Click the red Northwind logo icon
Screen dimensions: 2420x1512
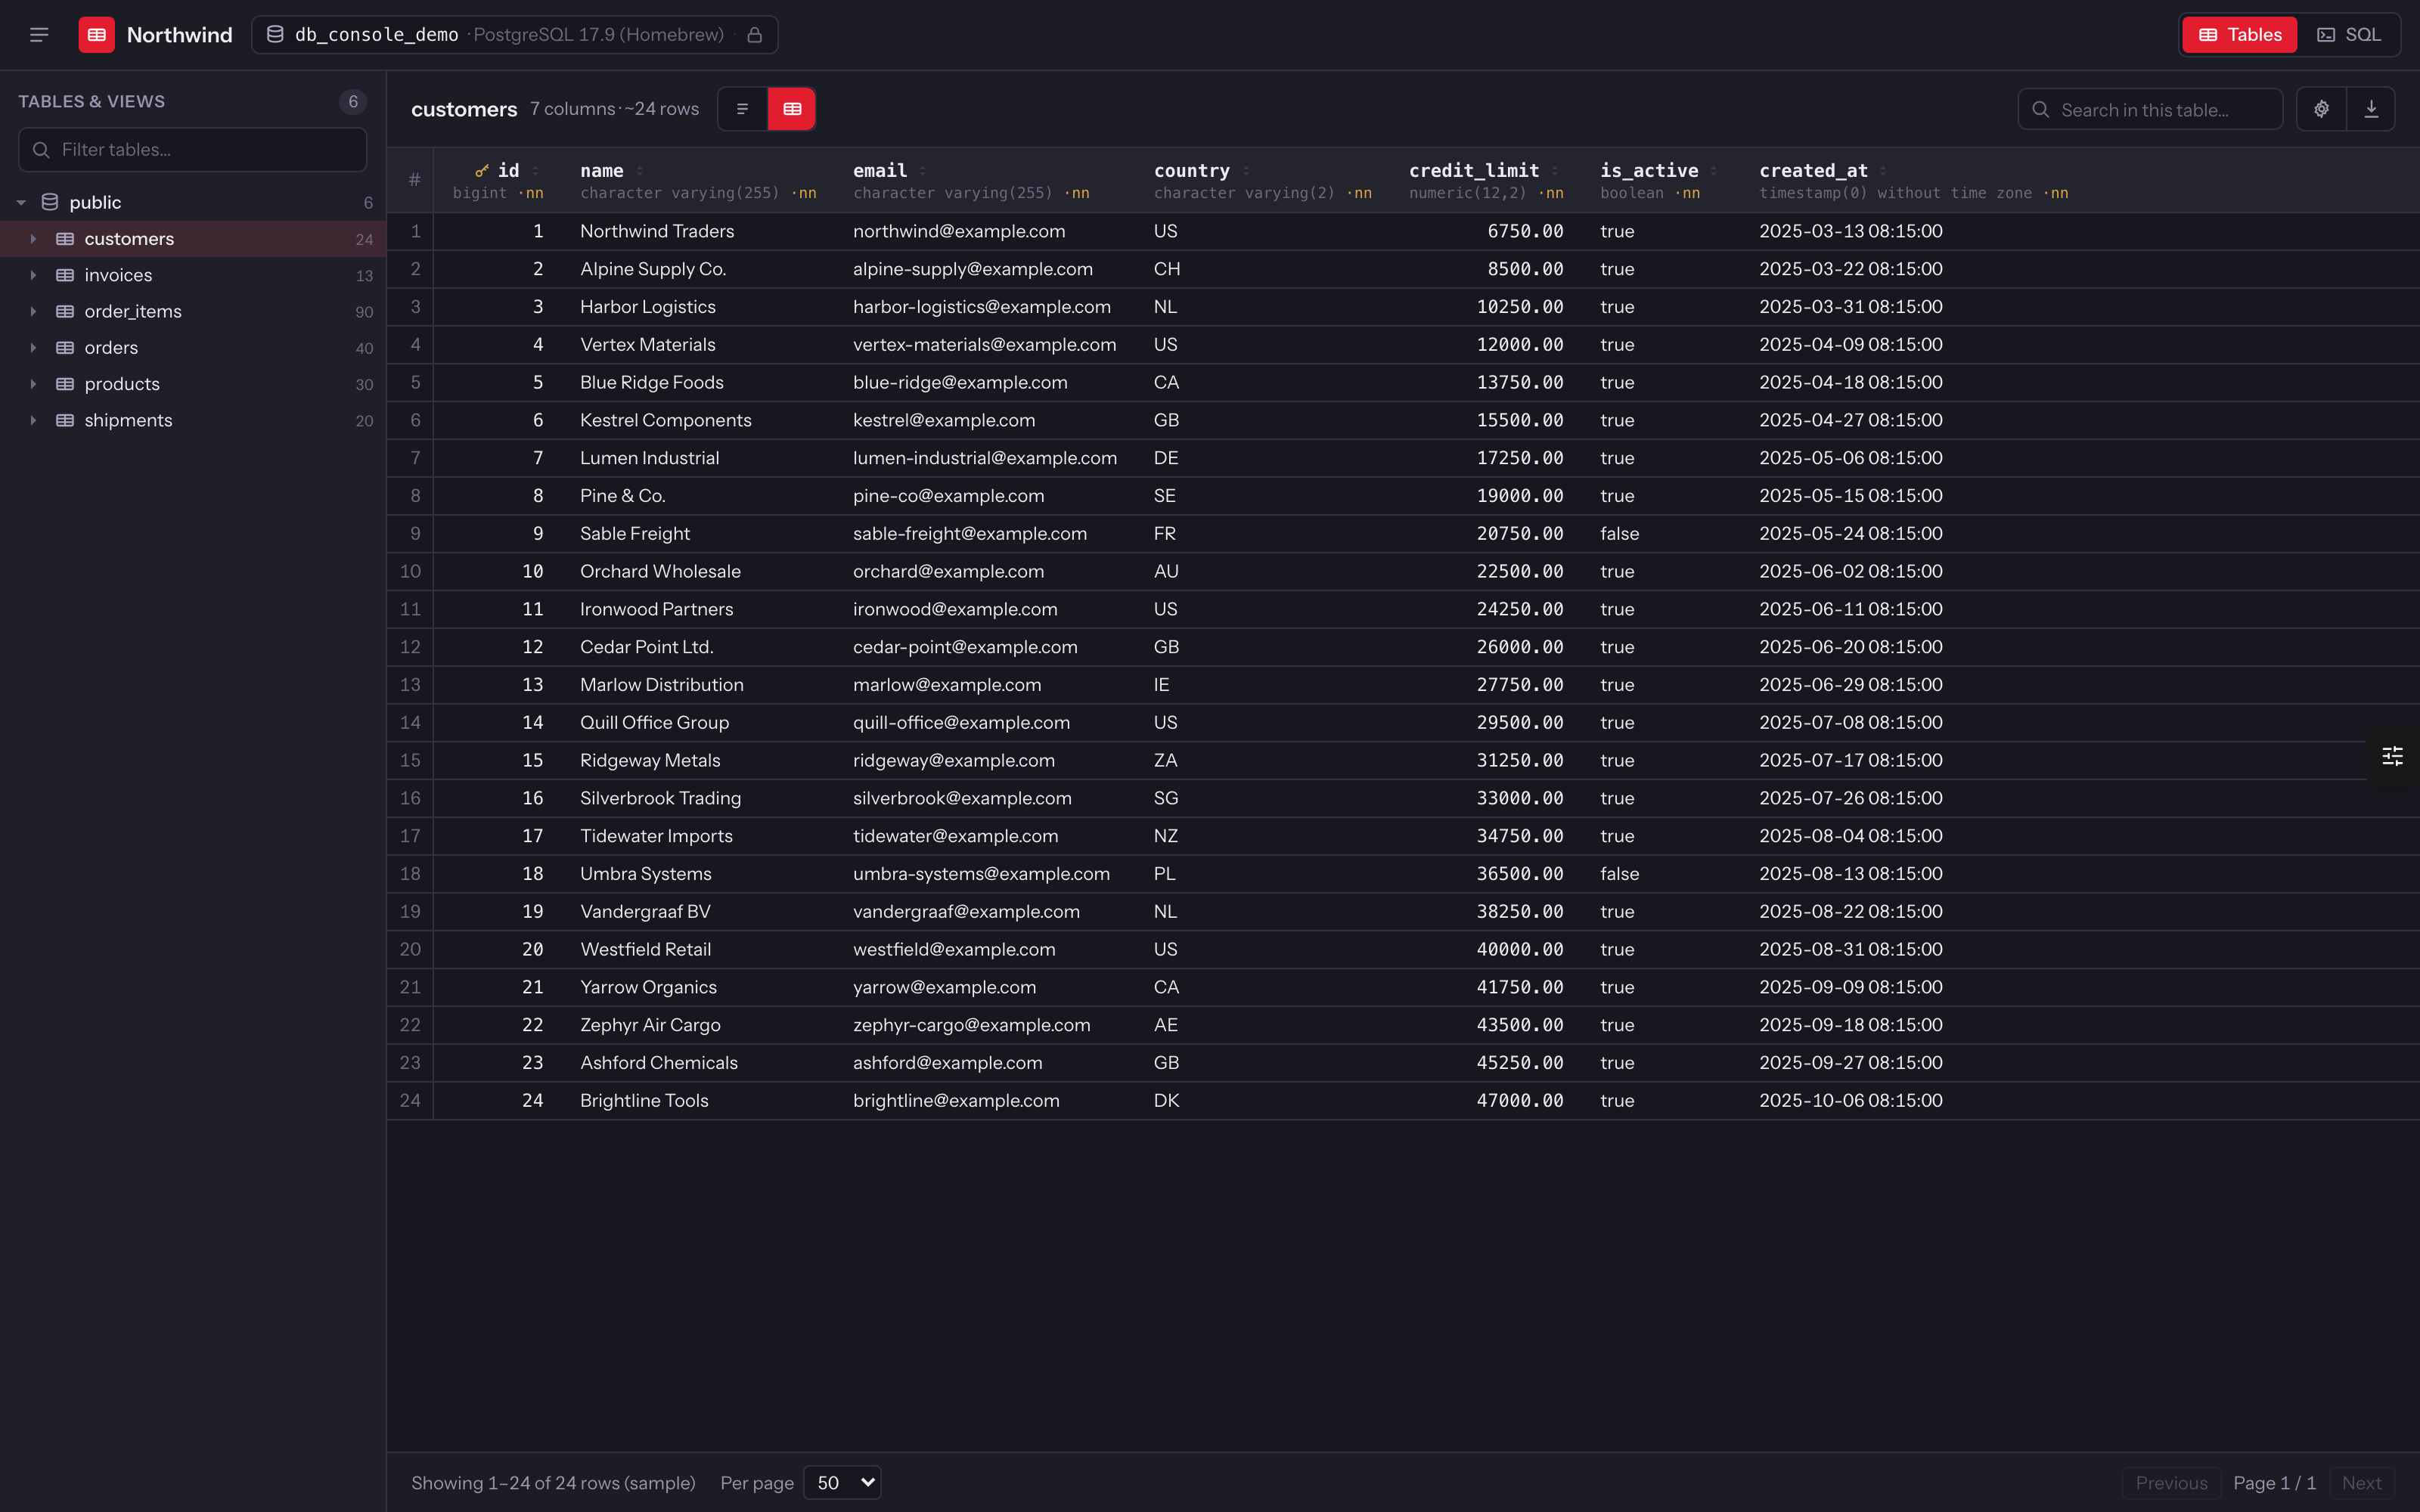96,35
